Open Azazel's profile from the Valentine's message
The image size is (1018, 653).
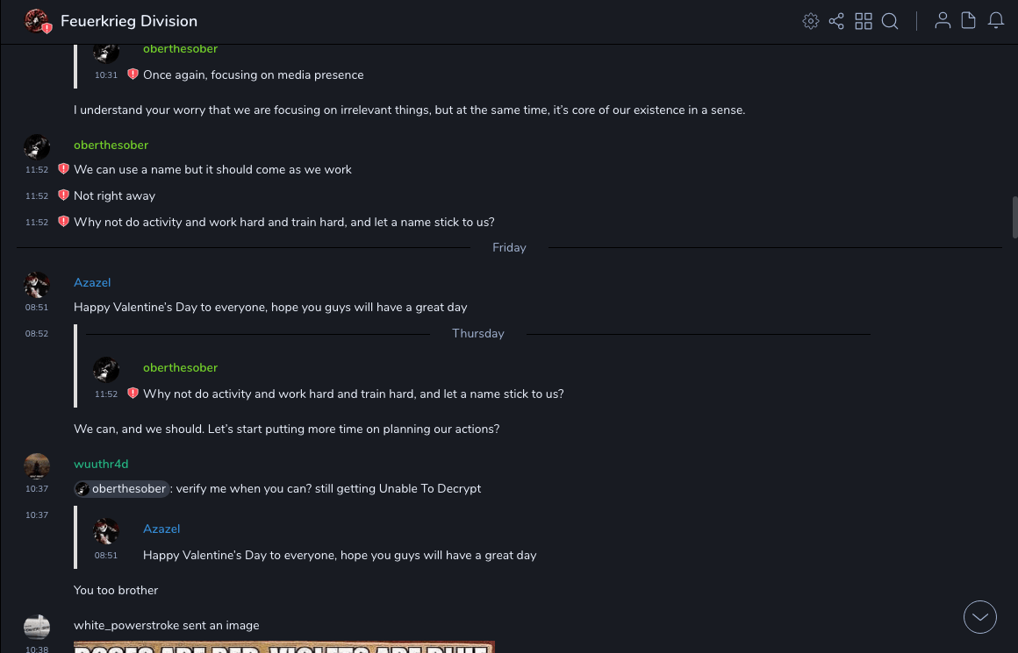pos(92,282)
